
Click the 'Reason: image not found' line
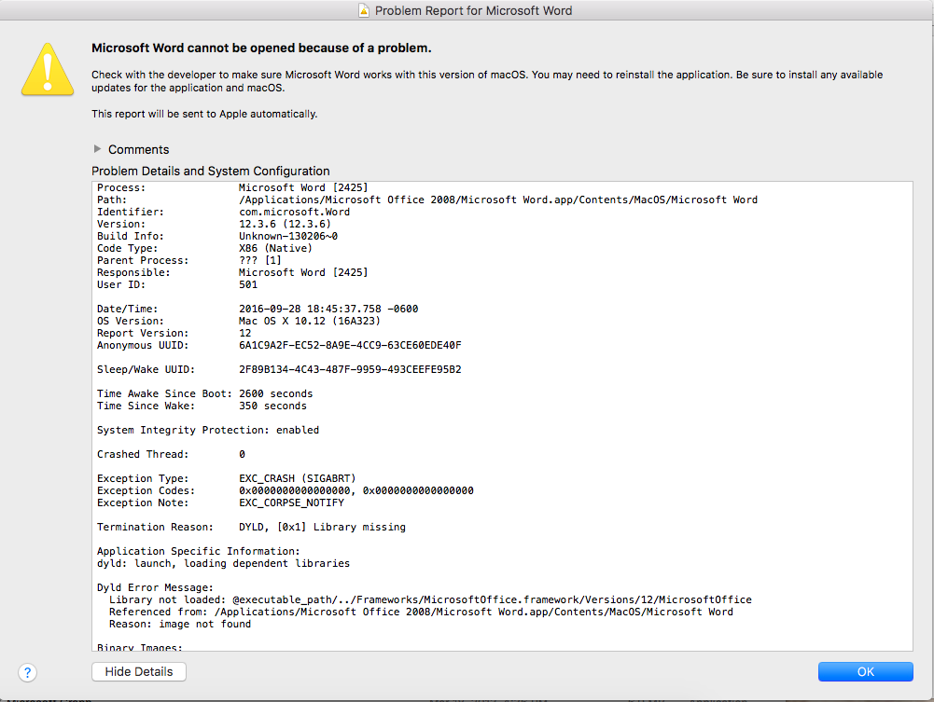179,624
